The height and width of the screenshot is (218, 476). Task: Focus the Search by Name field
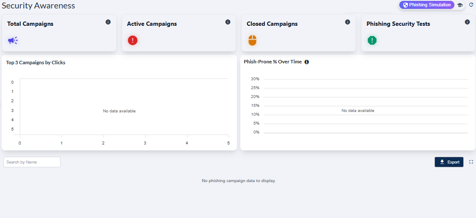(x=32, y=162)
